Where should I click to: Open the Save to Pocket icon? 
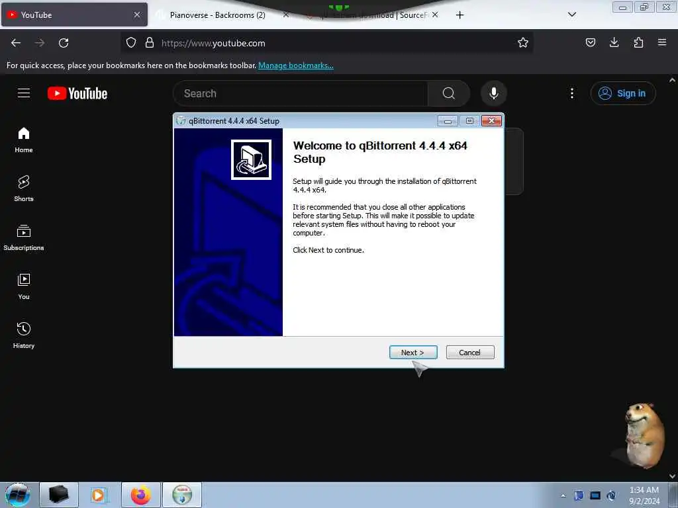coord(590,42)
